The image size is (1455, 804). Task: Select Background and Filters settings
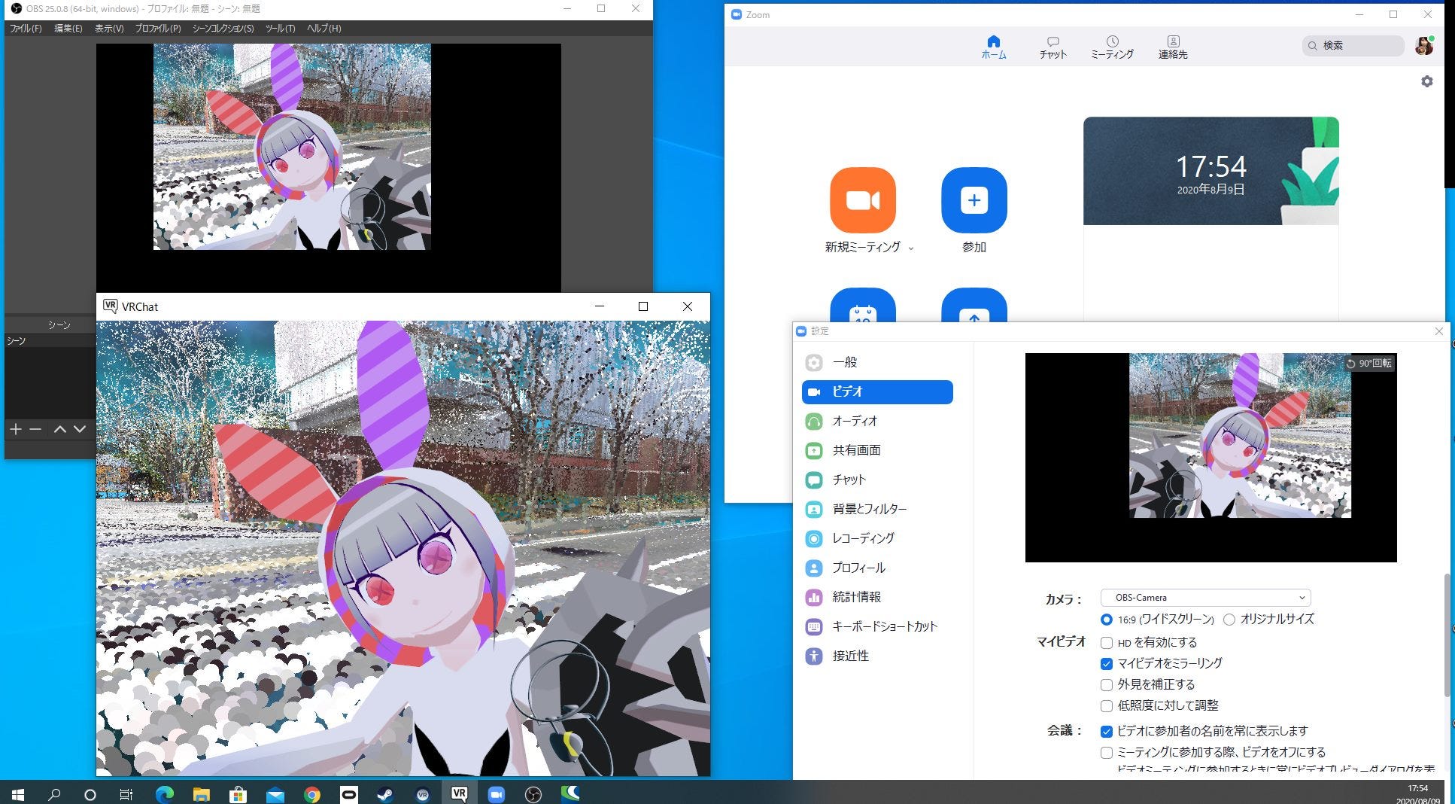[877, 509]
